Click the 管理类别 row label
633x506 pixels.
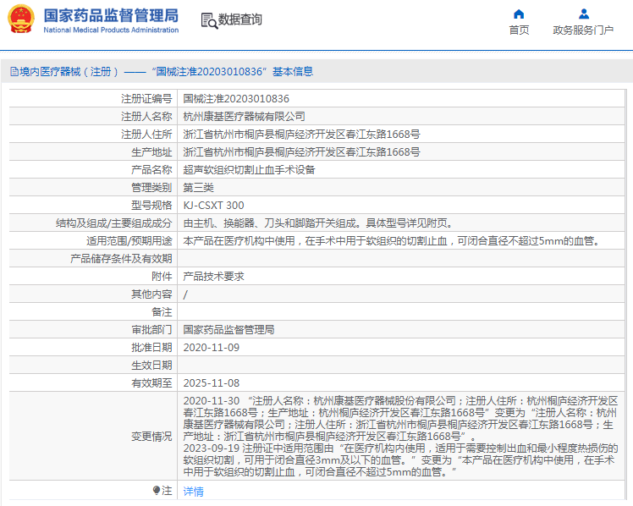tap(151, 188)
